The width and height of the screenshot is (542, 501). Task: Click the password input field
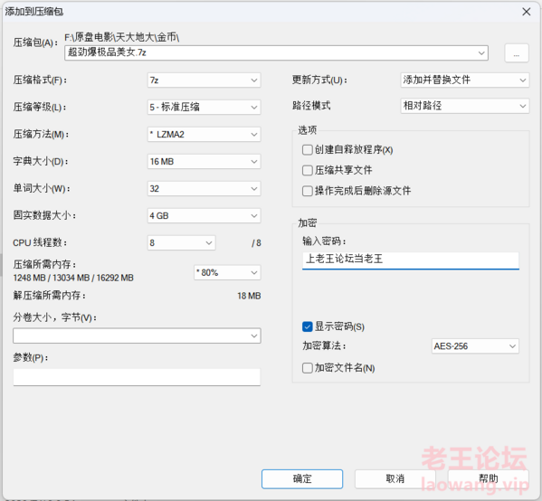411,260
